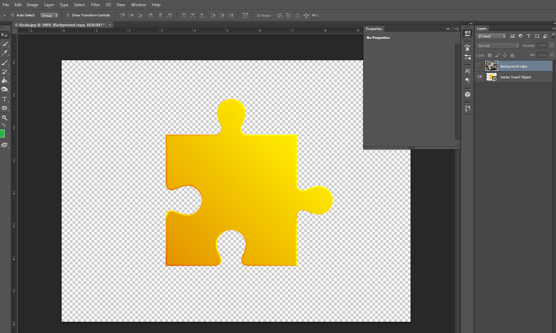Select the Move tool

pyautogui.click(x=5, y=35)
